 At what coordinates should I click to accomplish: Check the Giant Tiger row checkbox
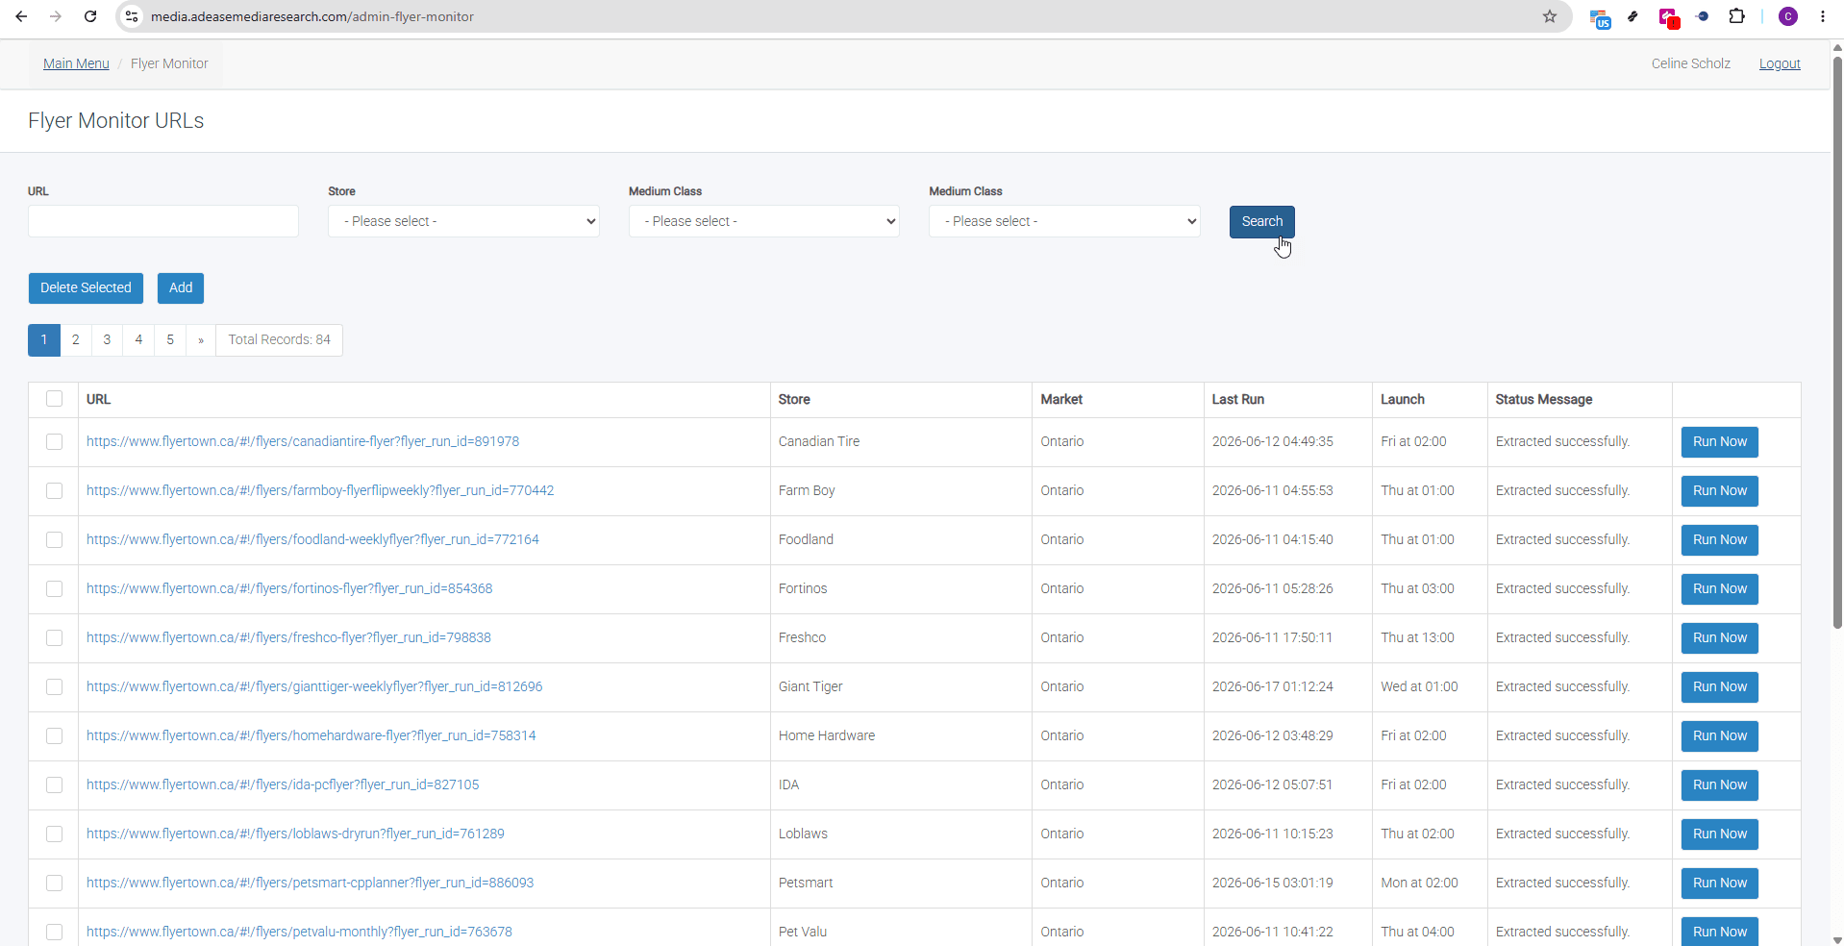(54, 686)
